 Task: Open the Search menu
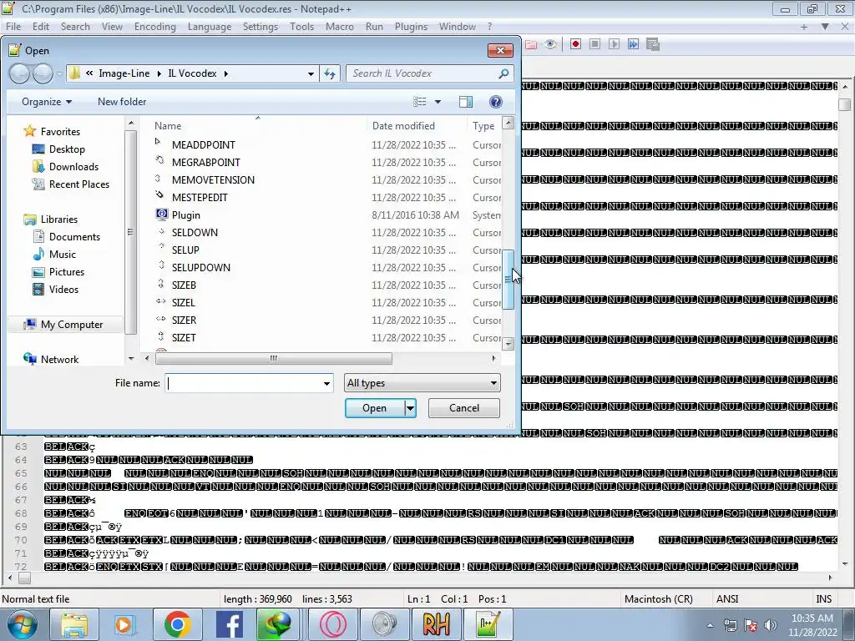75,27
